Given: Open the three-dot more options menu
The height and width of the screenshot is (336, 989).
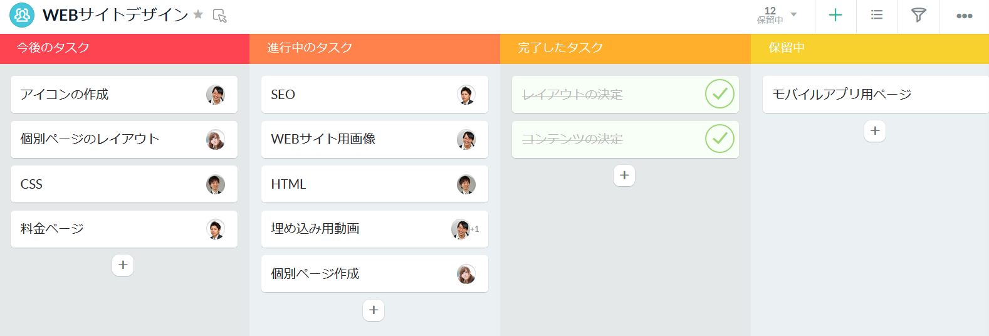Looking at the screenshot, I should (x=964, y=16).
